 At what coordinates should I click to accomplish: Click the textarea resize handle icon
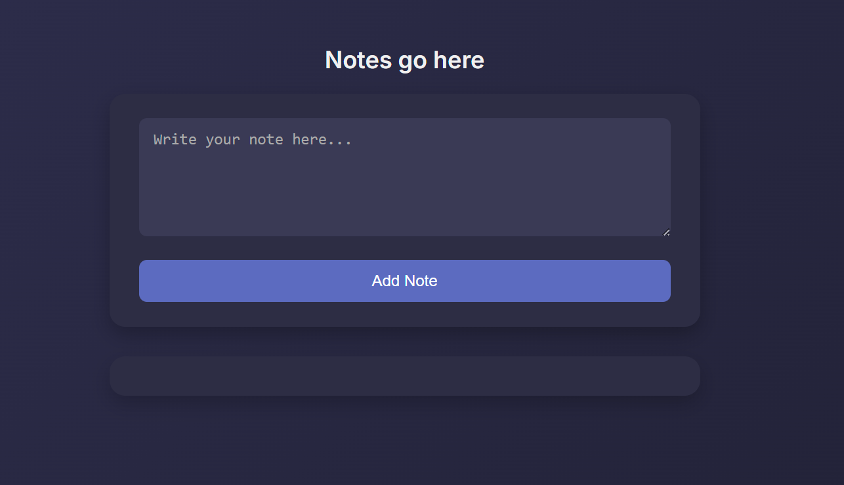(x=666, y=232)
